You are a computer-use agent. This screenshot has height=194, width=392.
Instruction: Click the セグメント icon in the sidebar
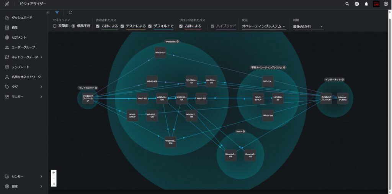(x=7, y=37)
